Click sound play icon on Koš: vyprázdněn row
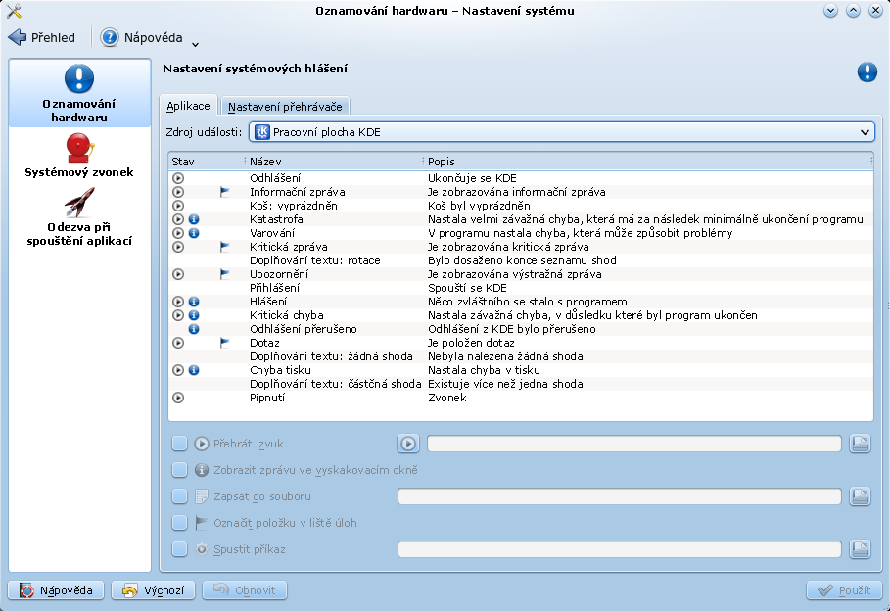Viewport: 890px width, 611px height. pyautogui.click(x=178, y=206)
